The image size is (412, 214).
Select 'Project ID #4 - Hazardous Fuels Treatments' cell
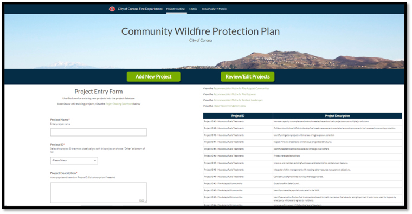click(x=238, y=142)
